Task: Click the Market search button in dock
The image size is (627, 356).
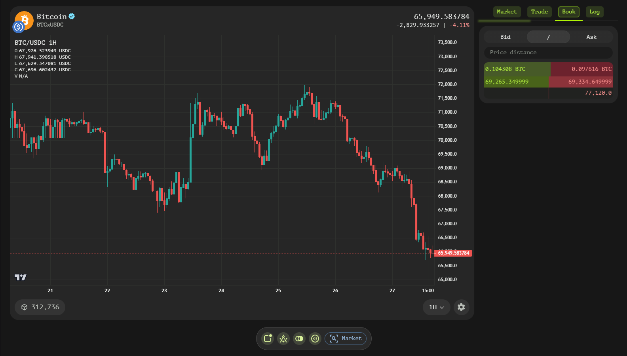Action: click(x=346, y=339)
